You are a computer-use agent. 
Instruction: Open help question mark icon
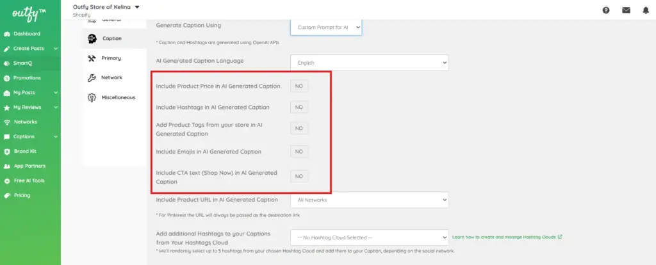[606, 10]
